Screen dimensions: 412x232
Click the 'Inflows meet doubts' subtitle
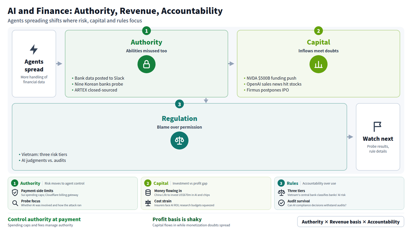319,51
